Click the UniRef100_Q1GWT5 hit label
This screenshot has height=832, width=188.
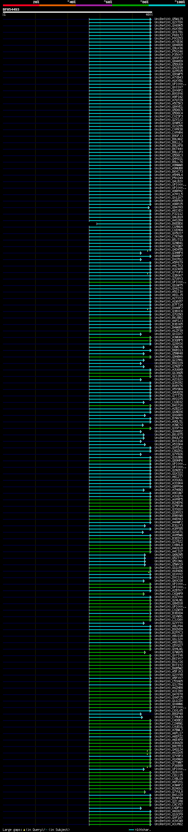pos(169,285)
